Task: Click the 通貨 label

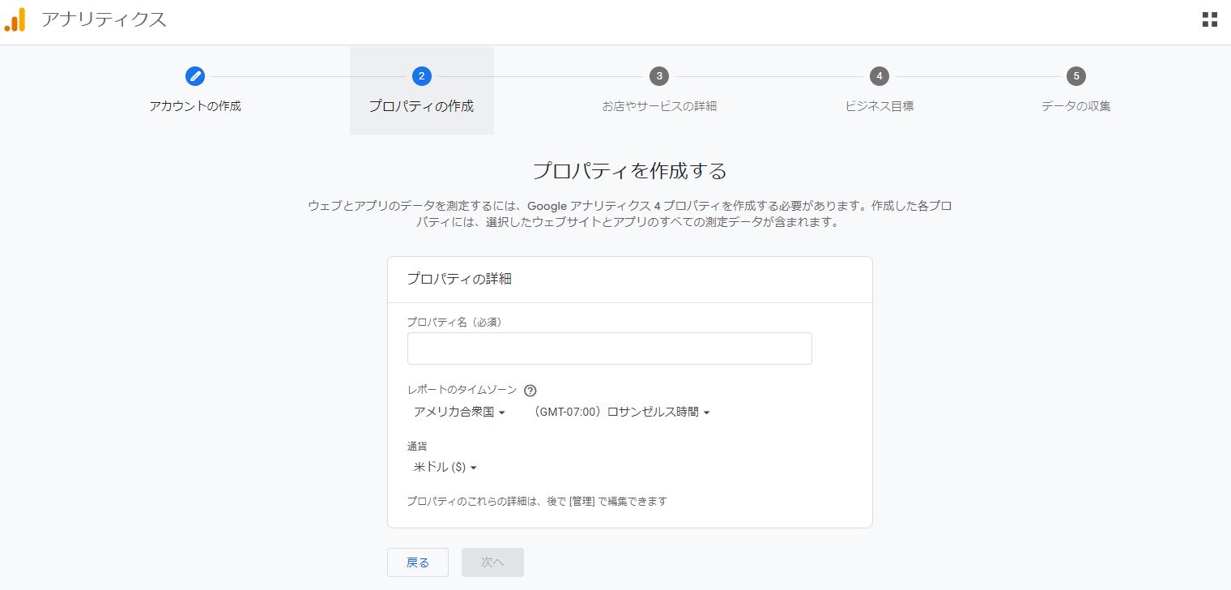Action: coord(417,446)
